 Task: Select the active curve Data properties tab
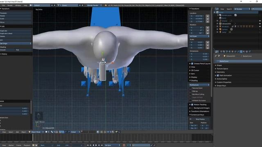241,52
